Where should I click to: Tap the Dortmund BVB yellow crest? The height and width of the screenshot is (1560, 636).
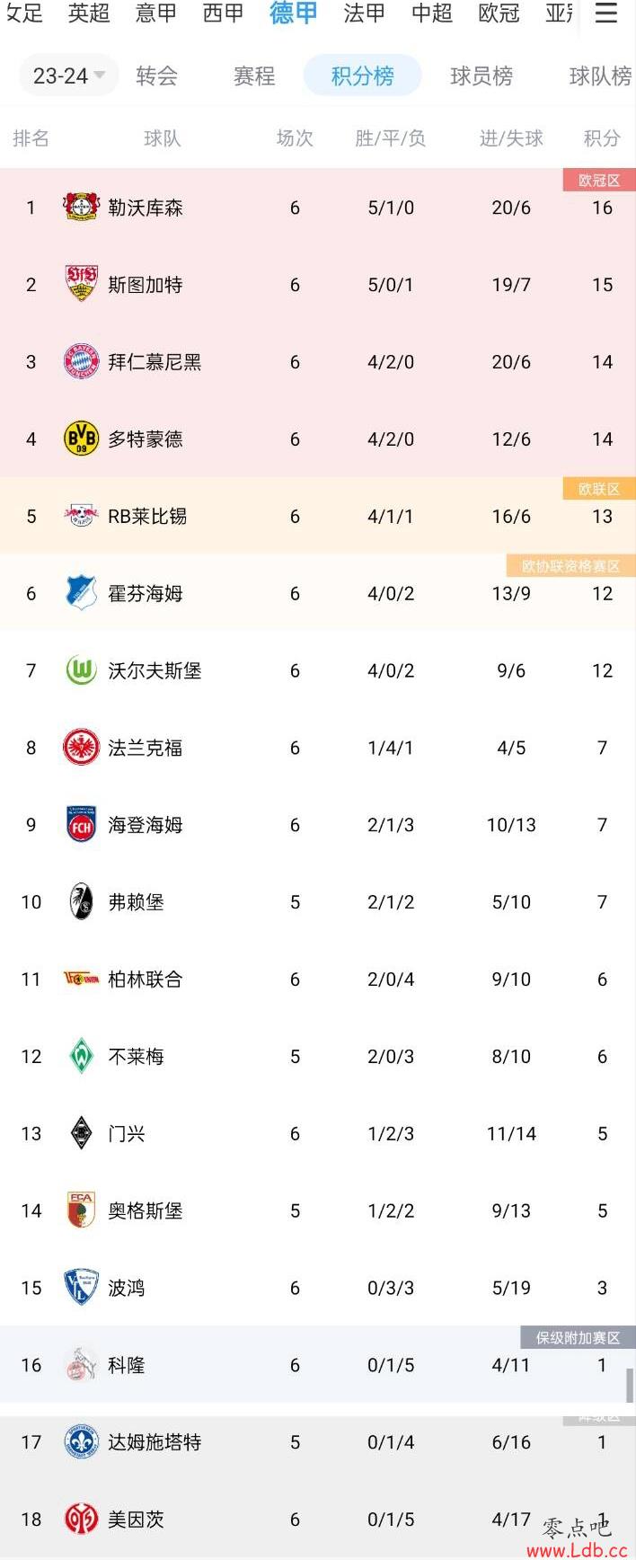point(81,439)
